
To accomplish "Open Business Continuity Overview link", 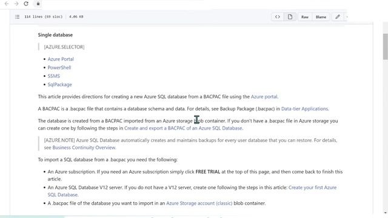I will 84,148.
